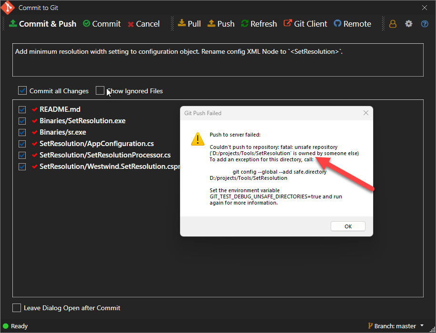Select Commit & Push action
This screenshot has height=333, width=436.
(x=42, y=23)
